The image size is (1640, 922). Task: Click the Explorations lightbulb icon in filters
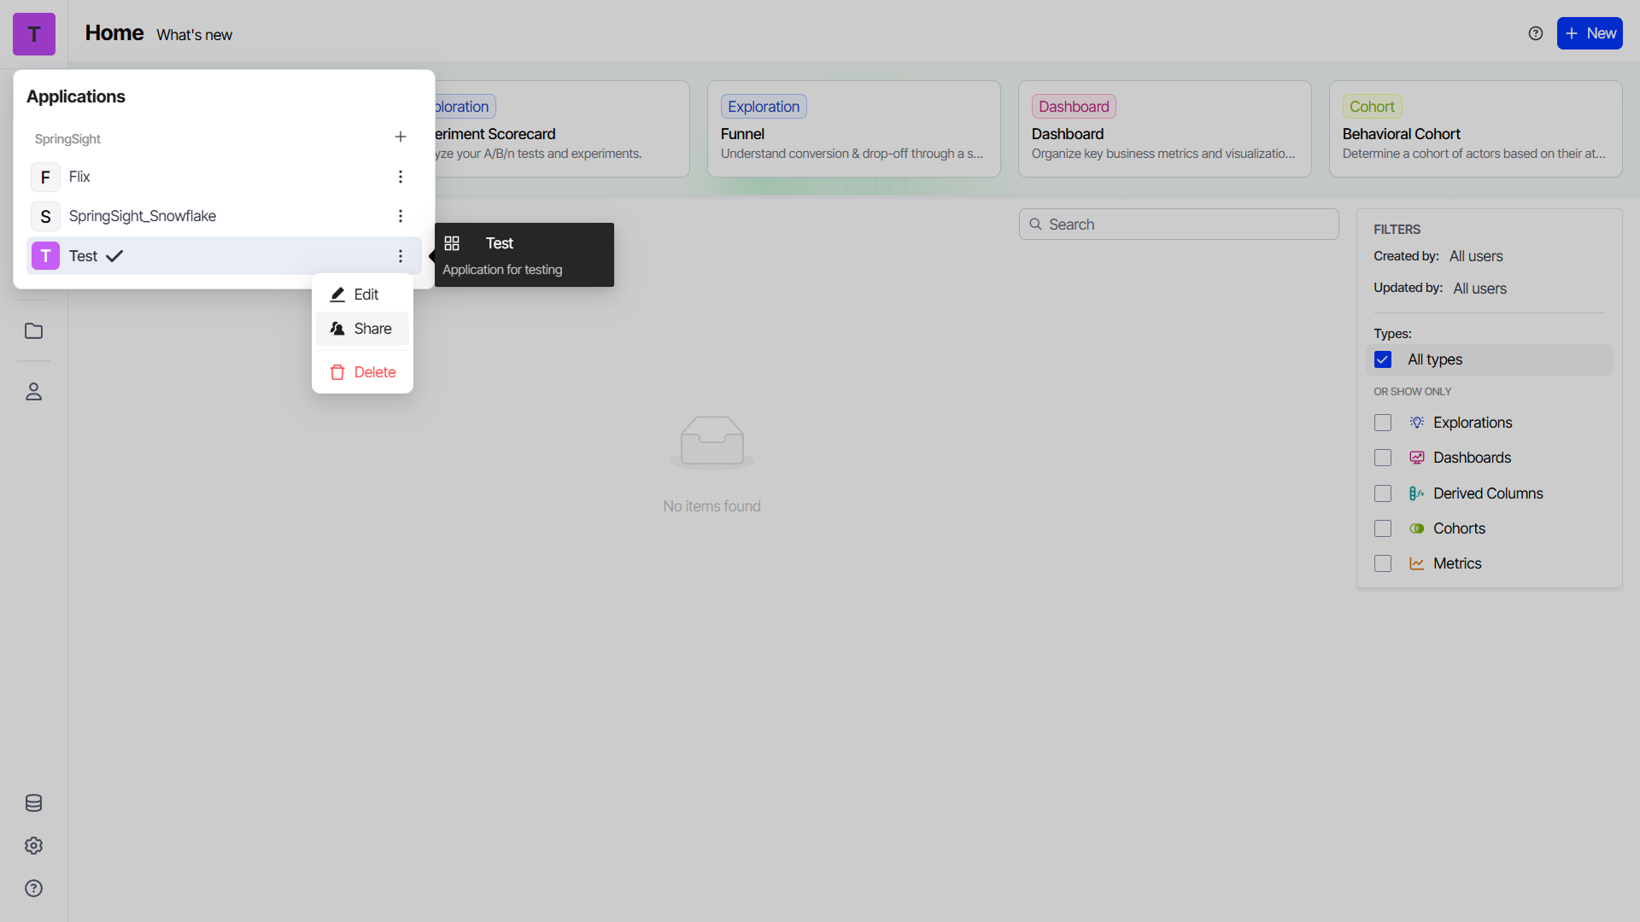[1416, 423]
